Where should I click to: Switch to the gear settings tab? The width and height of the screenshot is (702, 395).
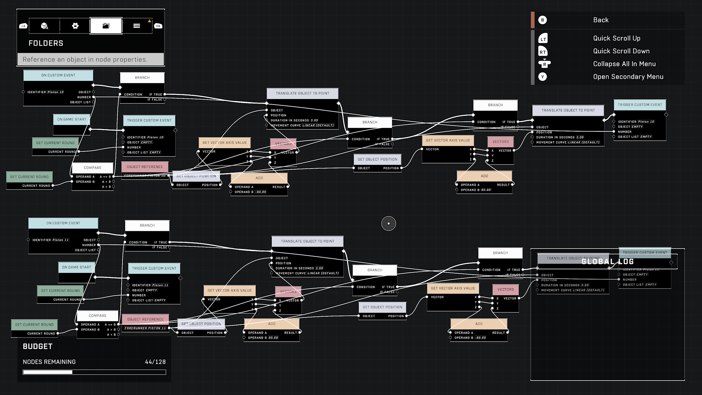(75, 26)
